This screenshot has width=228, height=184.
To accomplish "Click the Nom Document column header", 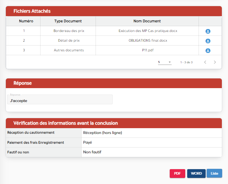I will pos(147,21).
